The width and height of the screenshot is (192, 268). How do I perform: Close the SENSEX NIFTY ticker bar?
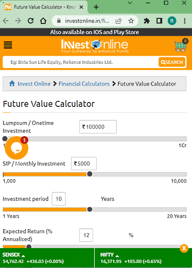(184, 248)
